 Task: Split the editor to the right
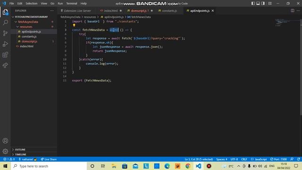(293, 10)
